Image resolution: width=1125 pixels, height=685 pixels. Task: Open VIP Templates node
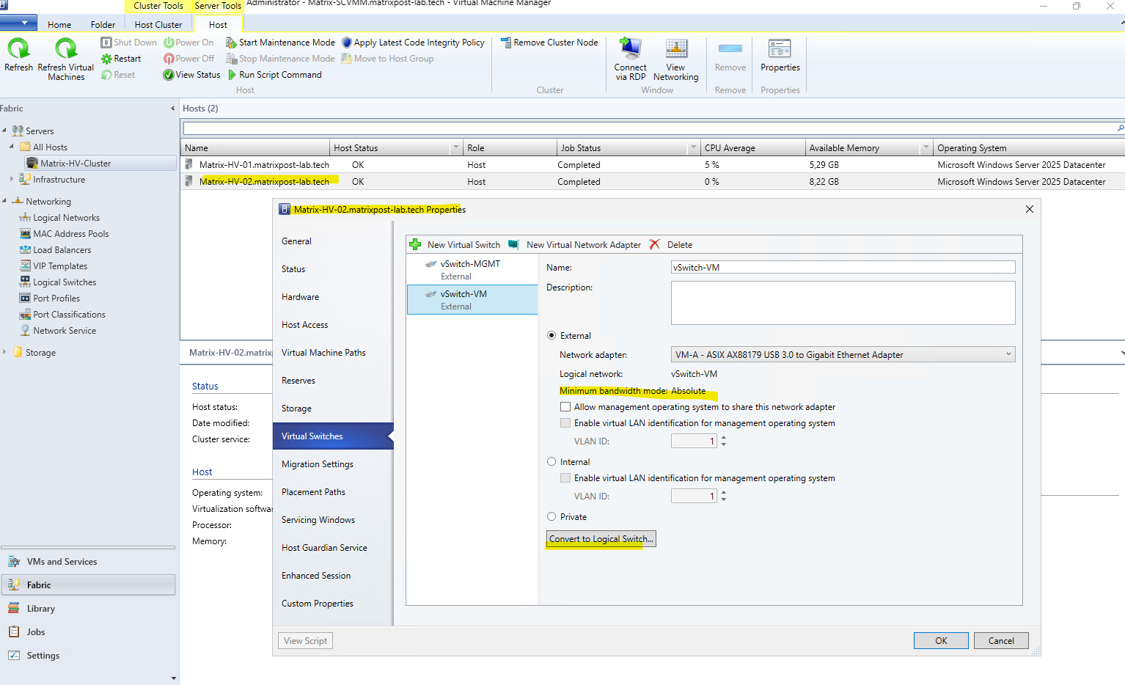click(59, 266)
